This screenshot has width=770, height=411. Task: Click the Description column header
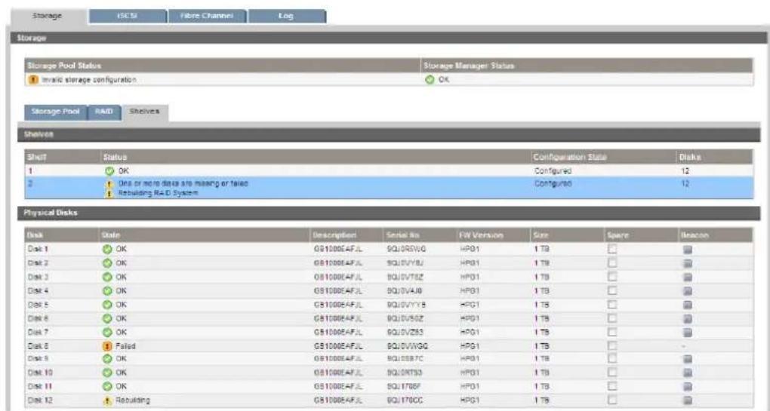tap(334, 235)
